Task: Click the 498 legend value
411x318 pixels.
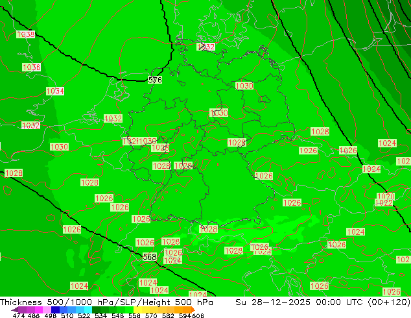Action: pos(51,315)
